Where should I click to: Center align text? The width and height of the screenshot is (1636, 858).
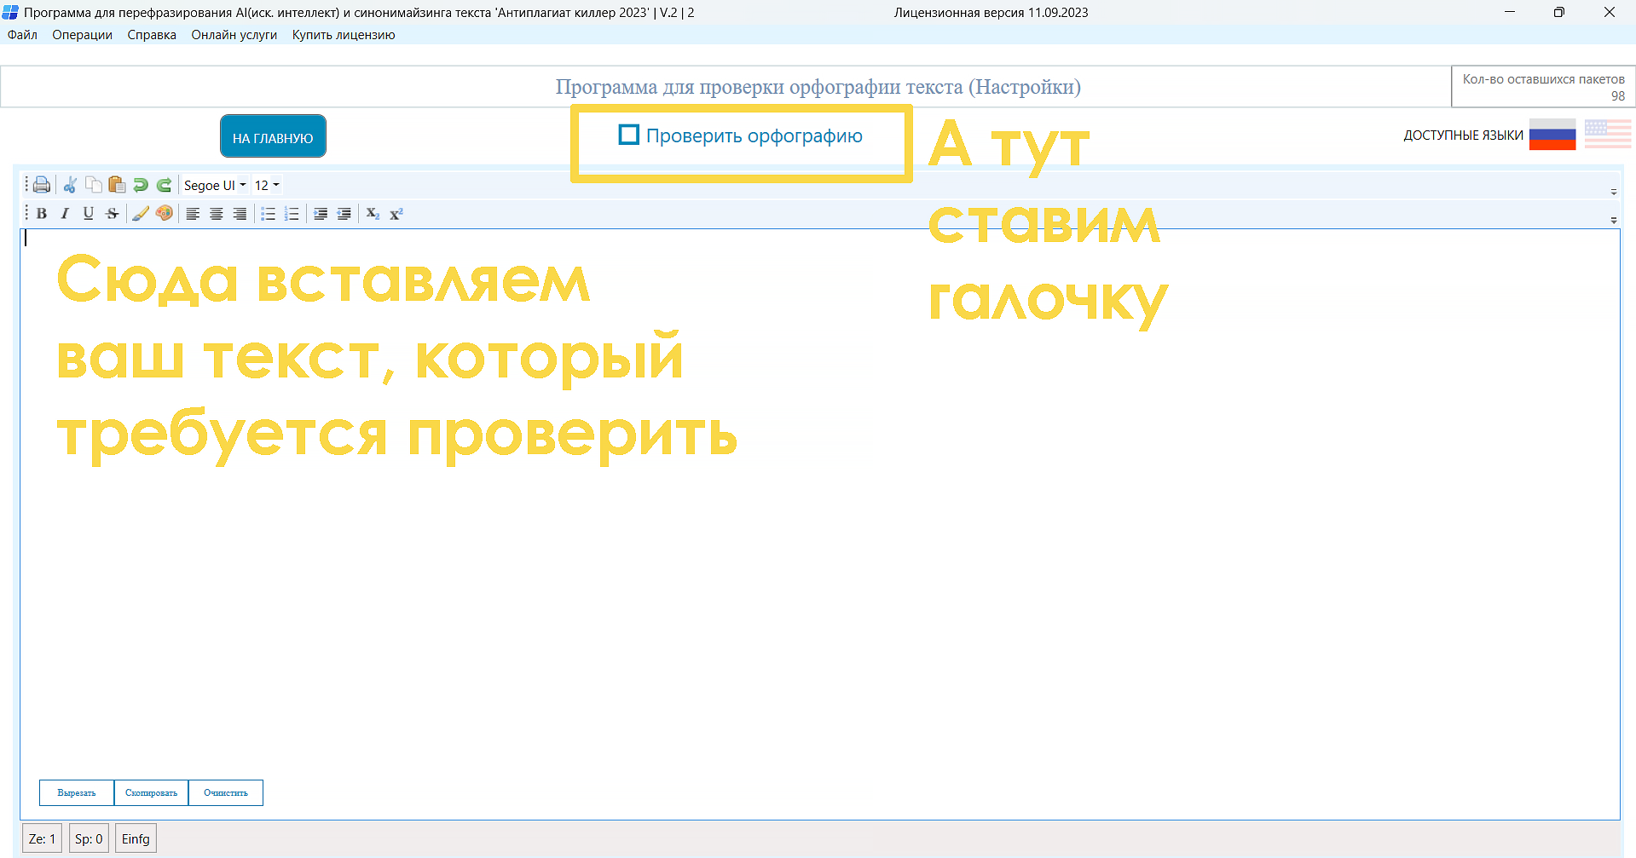point(217,214)
